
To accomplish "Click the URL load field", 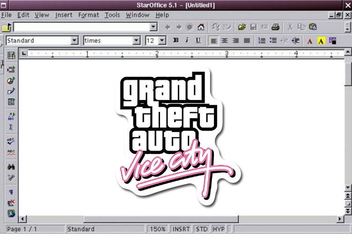I will 82,27.
